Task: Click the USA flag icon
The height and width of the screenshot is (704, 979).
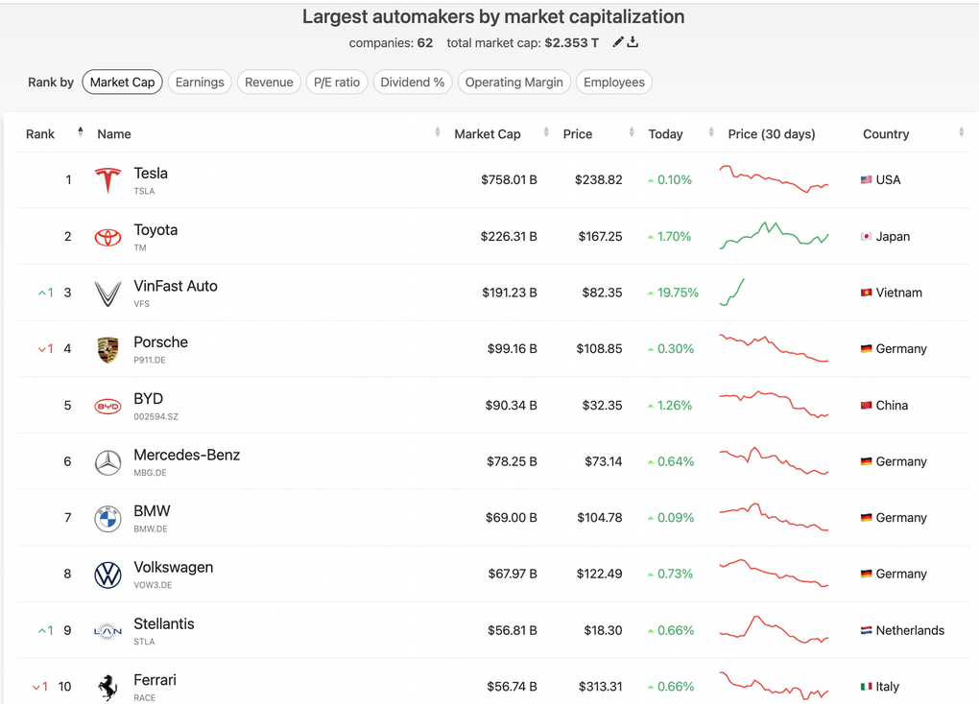Action: coord(866,179)
